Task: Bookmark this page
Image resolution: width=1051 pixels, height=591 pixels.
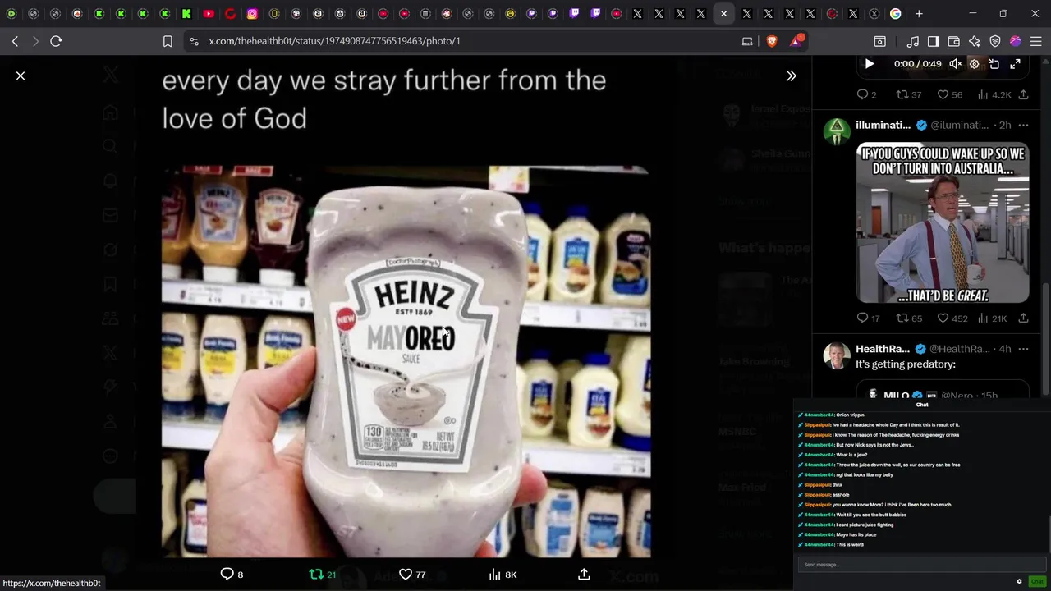Action: click(x=168, y=41)
